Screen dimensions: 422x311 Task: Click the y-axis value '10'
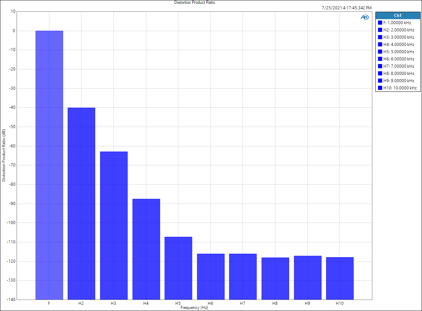(x=13, y=11)
